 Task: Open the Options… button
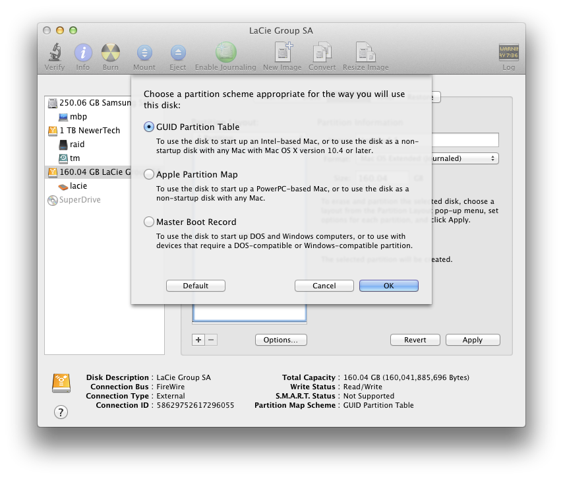281,340
